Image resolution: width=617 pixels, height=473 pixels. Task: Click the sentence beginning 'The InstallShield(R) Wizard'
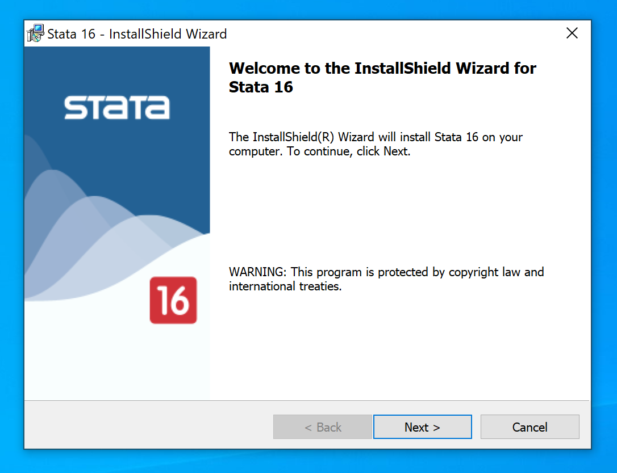point(375,137)
